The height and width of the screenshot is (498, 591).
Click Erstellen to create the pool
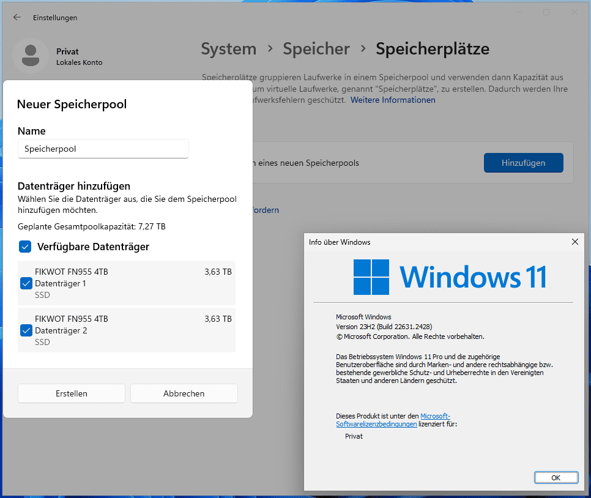71,393
